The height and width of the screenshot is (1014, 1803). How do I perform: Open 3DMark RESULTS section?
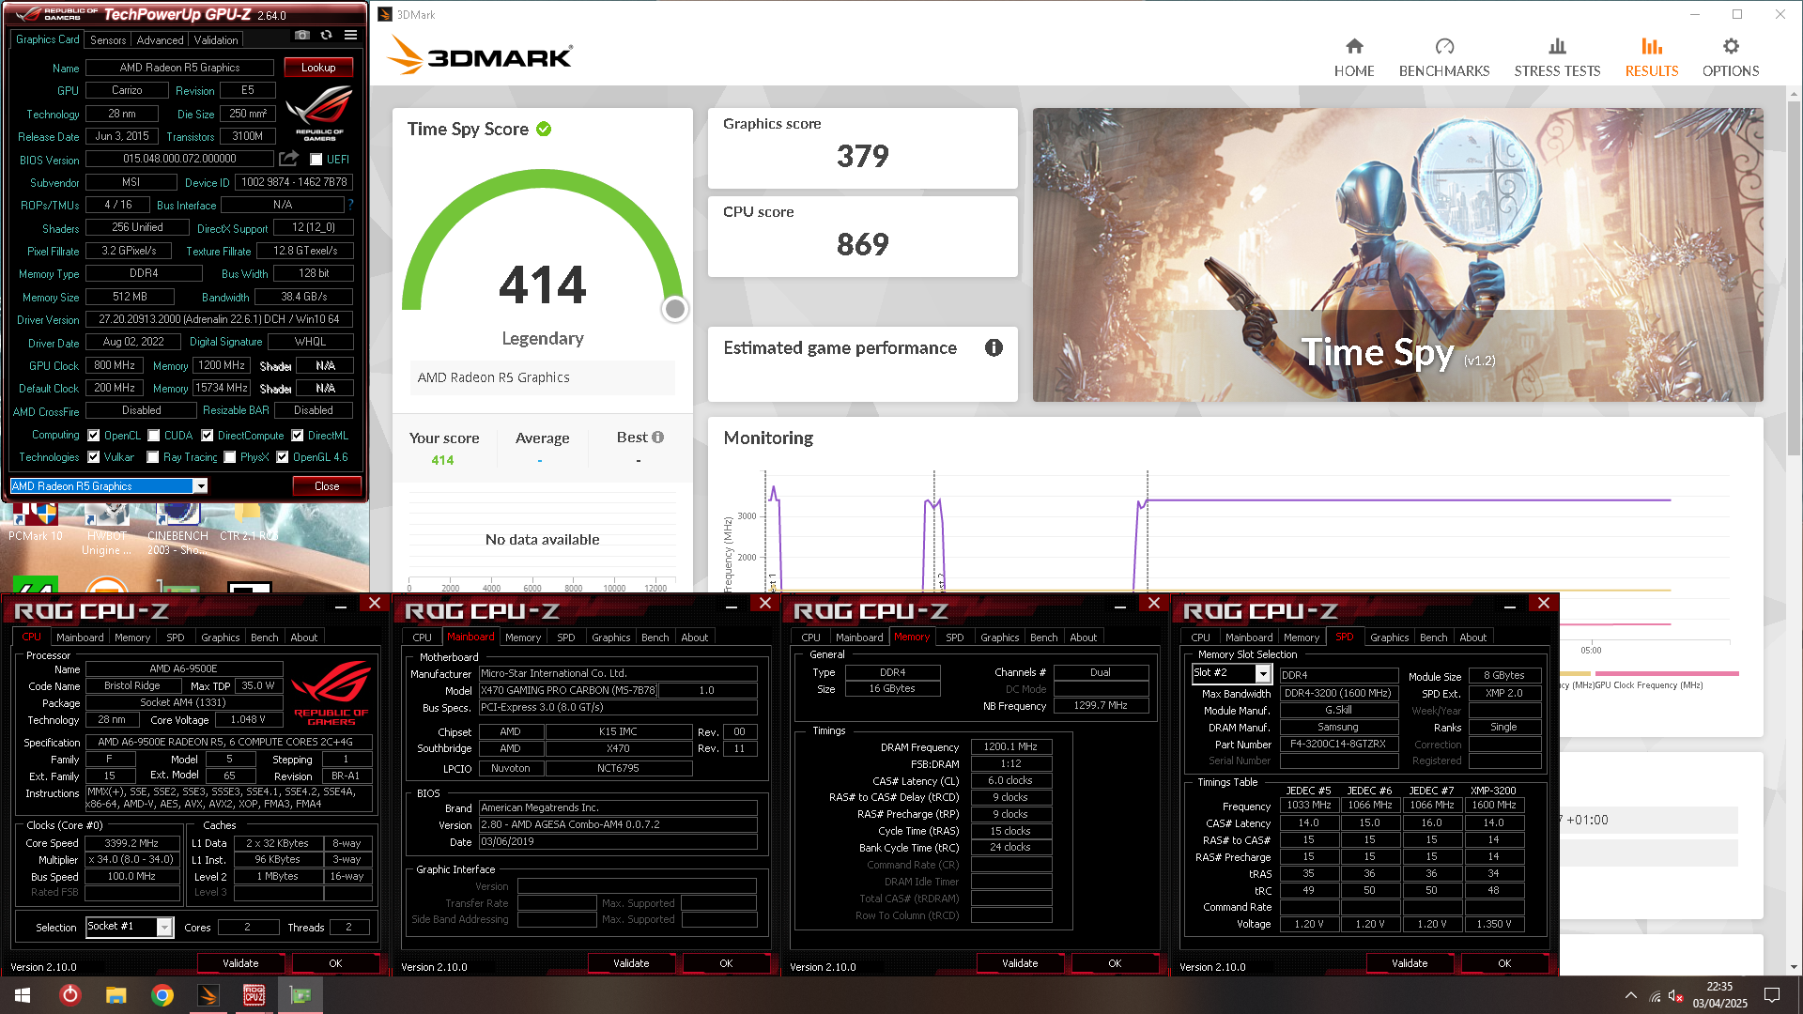pyautogui.click(x=1652, y=58)
